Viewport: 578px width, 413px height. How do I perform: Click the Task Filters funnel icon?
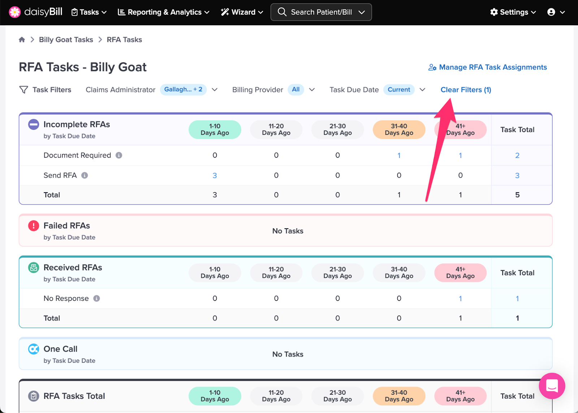pyautogui.click(x=23, y=90)
